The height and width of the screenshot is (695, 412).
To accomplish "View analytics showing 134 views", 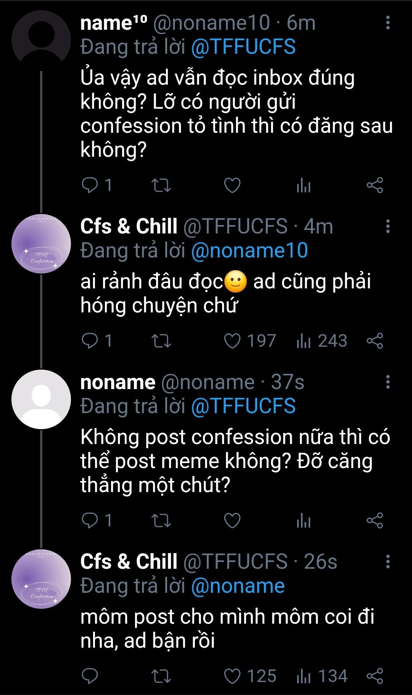I will pyautogui.click(x=322, y=676).
